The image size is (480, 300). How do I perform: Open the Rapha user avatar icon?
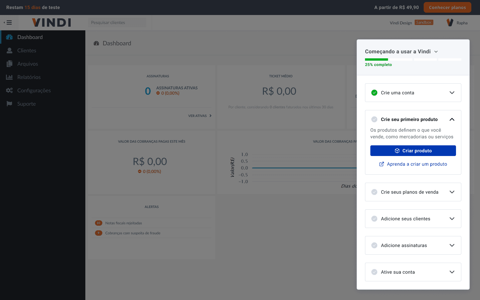[x=450, y=23]
